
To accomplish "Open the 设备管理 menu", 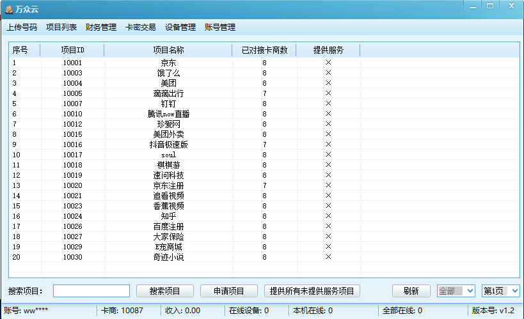I will point(180,27).
